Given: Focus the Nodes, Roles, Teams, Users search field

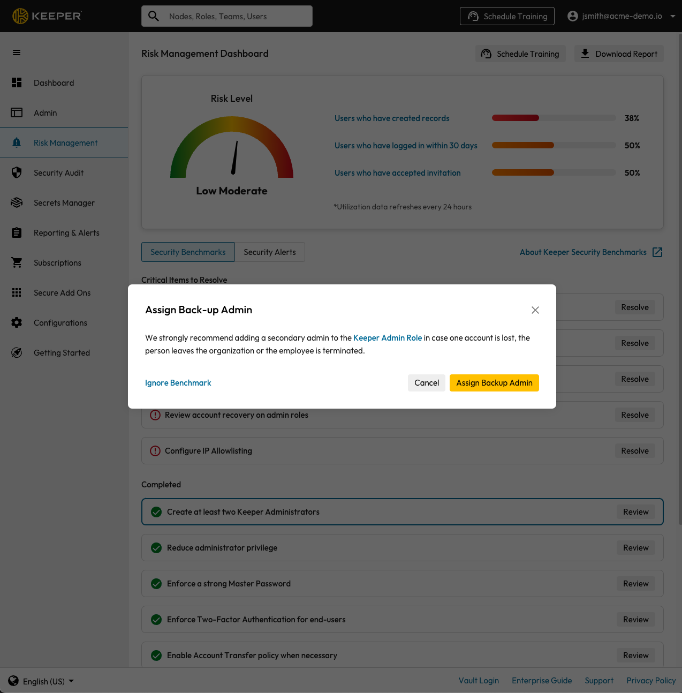Looking at the screenshot, I should pos(227,16).
